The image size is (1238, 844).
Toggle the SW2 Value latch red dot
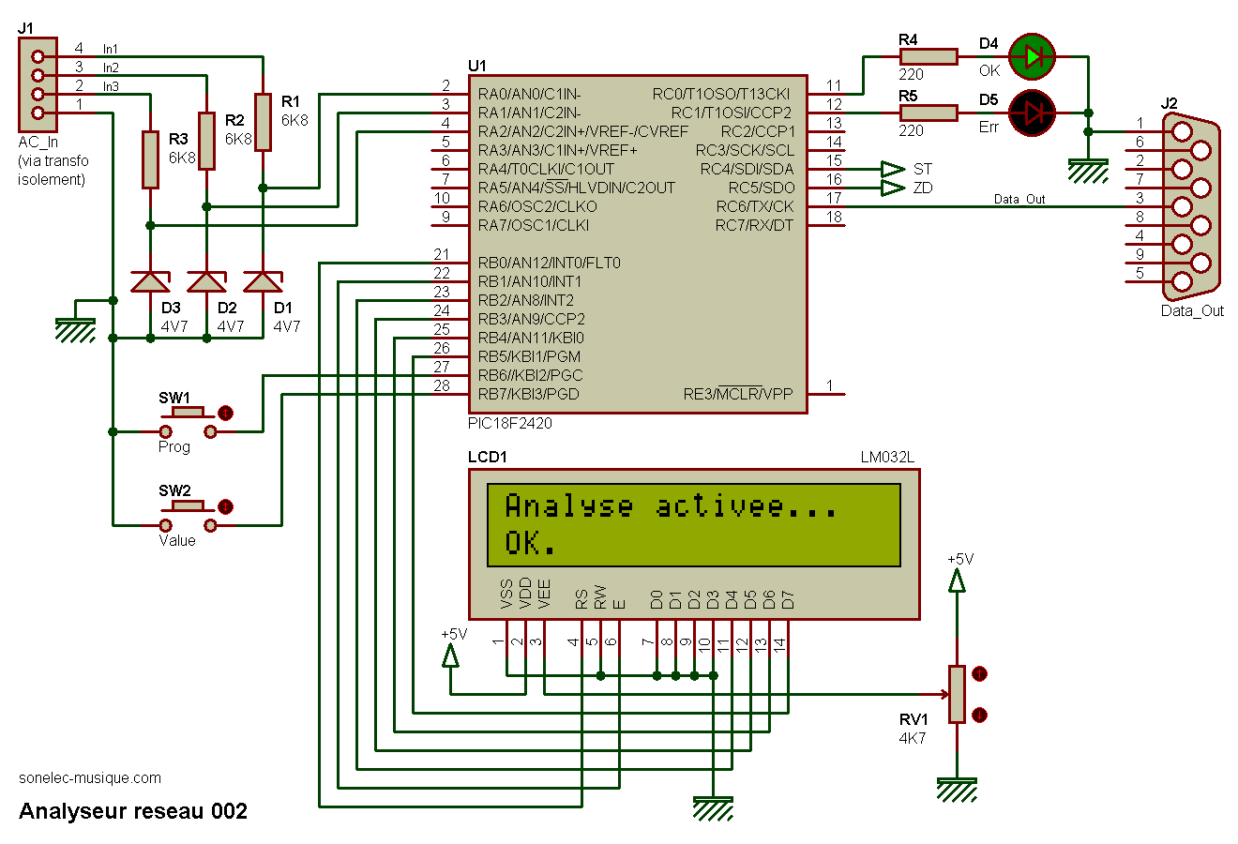point(225,506)
